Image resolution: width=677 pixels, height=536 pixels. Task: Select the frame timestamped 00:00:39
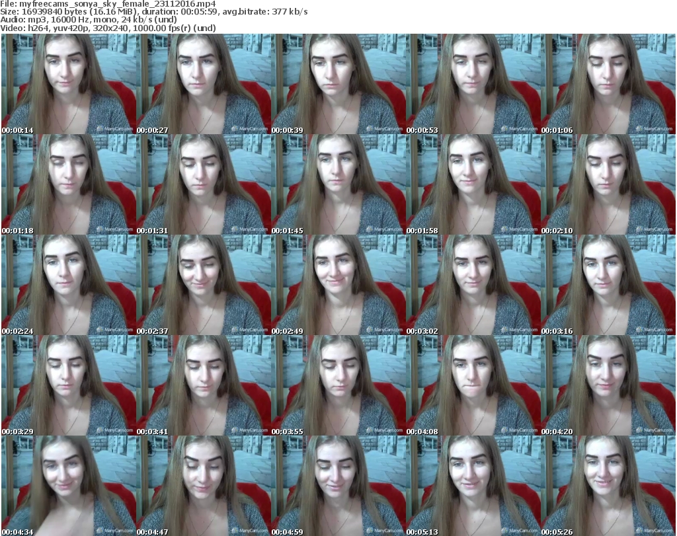[x=338, y=84]
